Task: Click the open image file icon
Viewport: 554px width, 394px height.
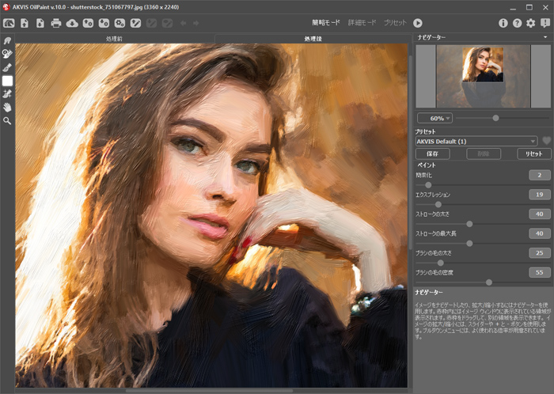Action: [x=25, y=23]
